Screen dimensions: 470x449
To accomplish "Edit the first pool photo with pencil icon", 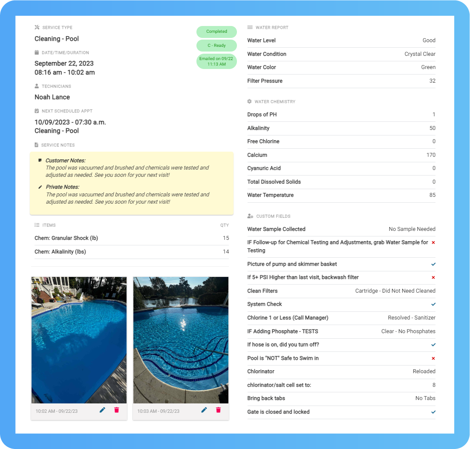I will pyautogui.click(x=102, y=410).
